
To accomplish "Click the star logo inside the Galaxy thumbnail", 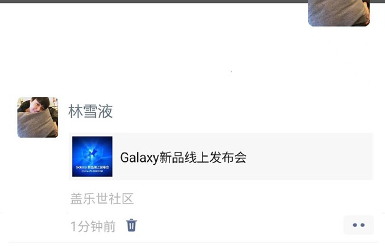I will (x=92, y=153).
